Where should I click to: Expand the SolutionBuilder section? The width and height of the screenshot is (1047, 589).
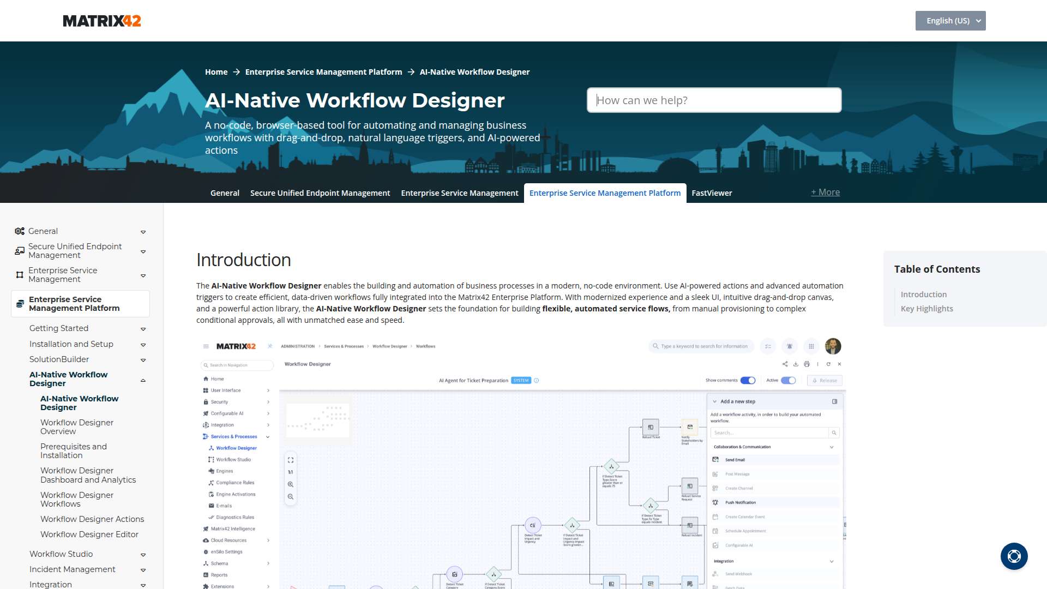point(143,360)
